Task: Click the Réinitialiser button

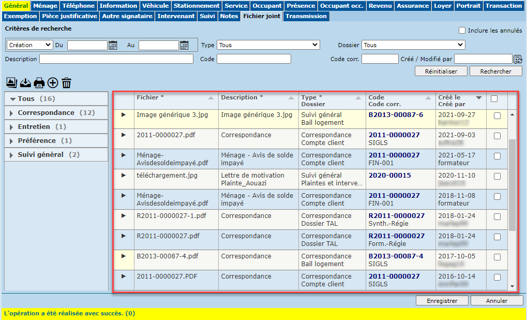Action: pyautogui.click(x=441, y=71)
